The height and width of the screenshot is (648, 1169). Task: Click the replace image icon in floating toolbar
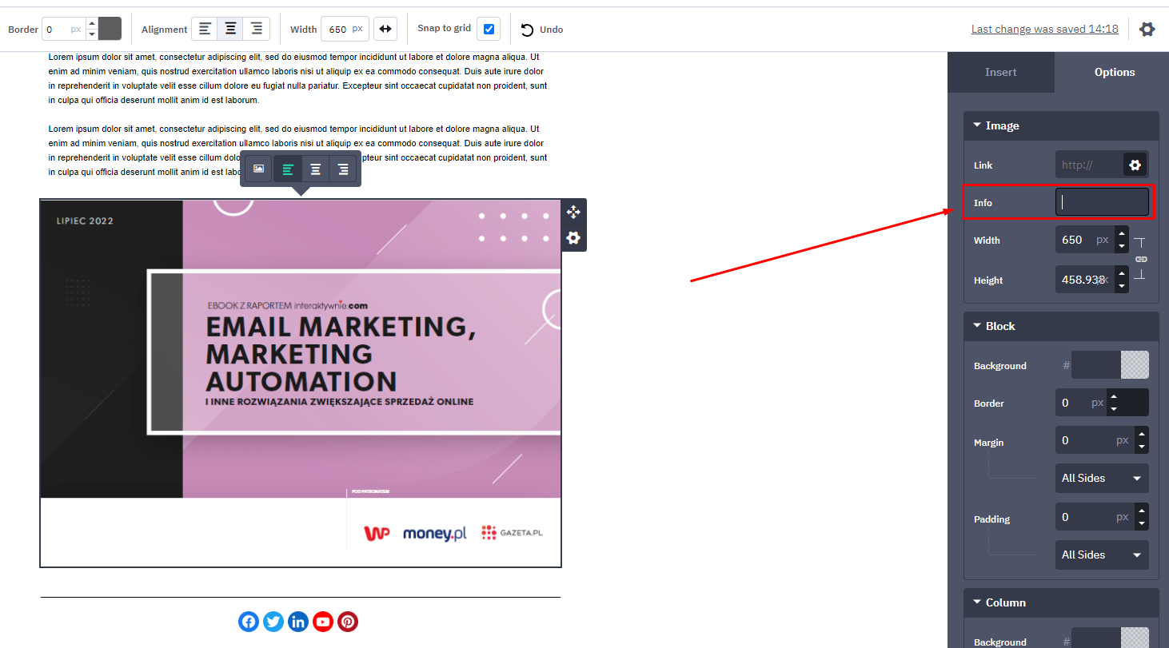258,169
